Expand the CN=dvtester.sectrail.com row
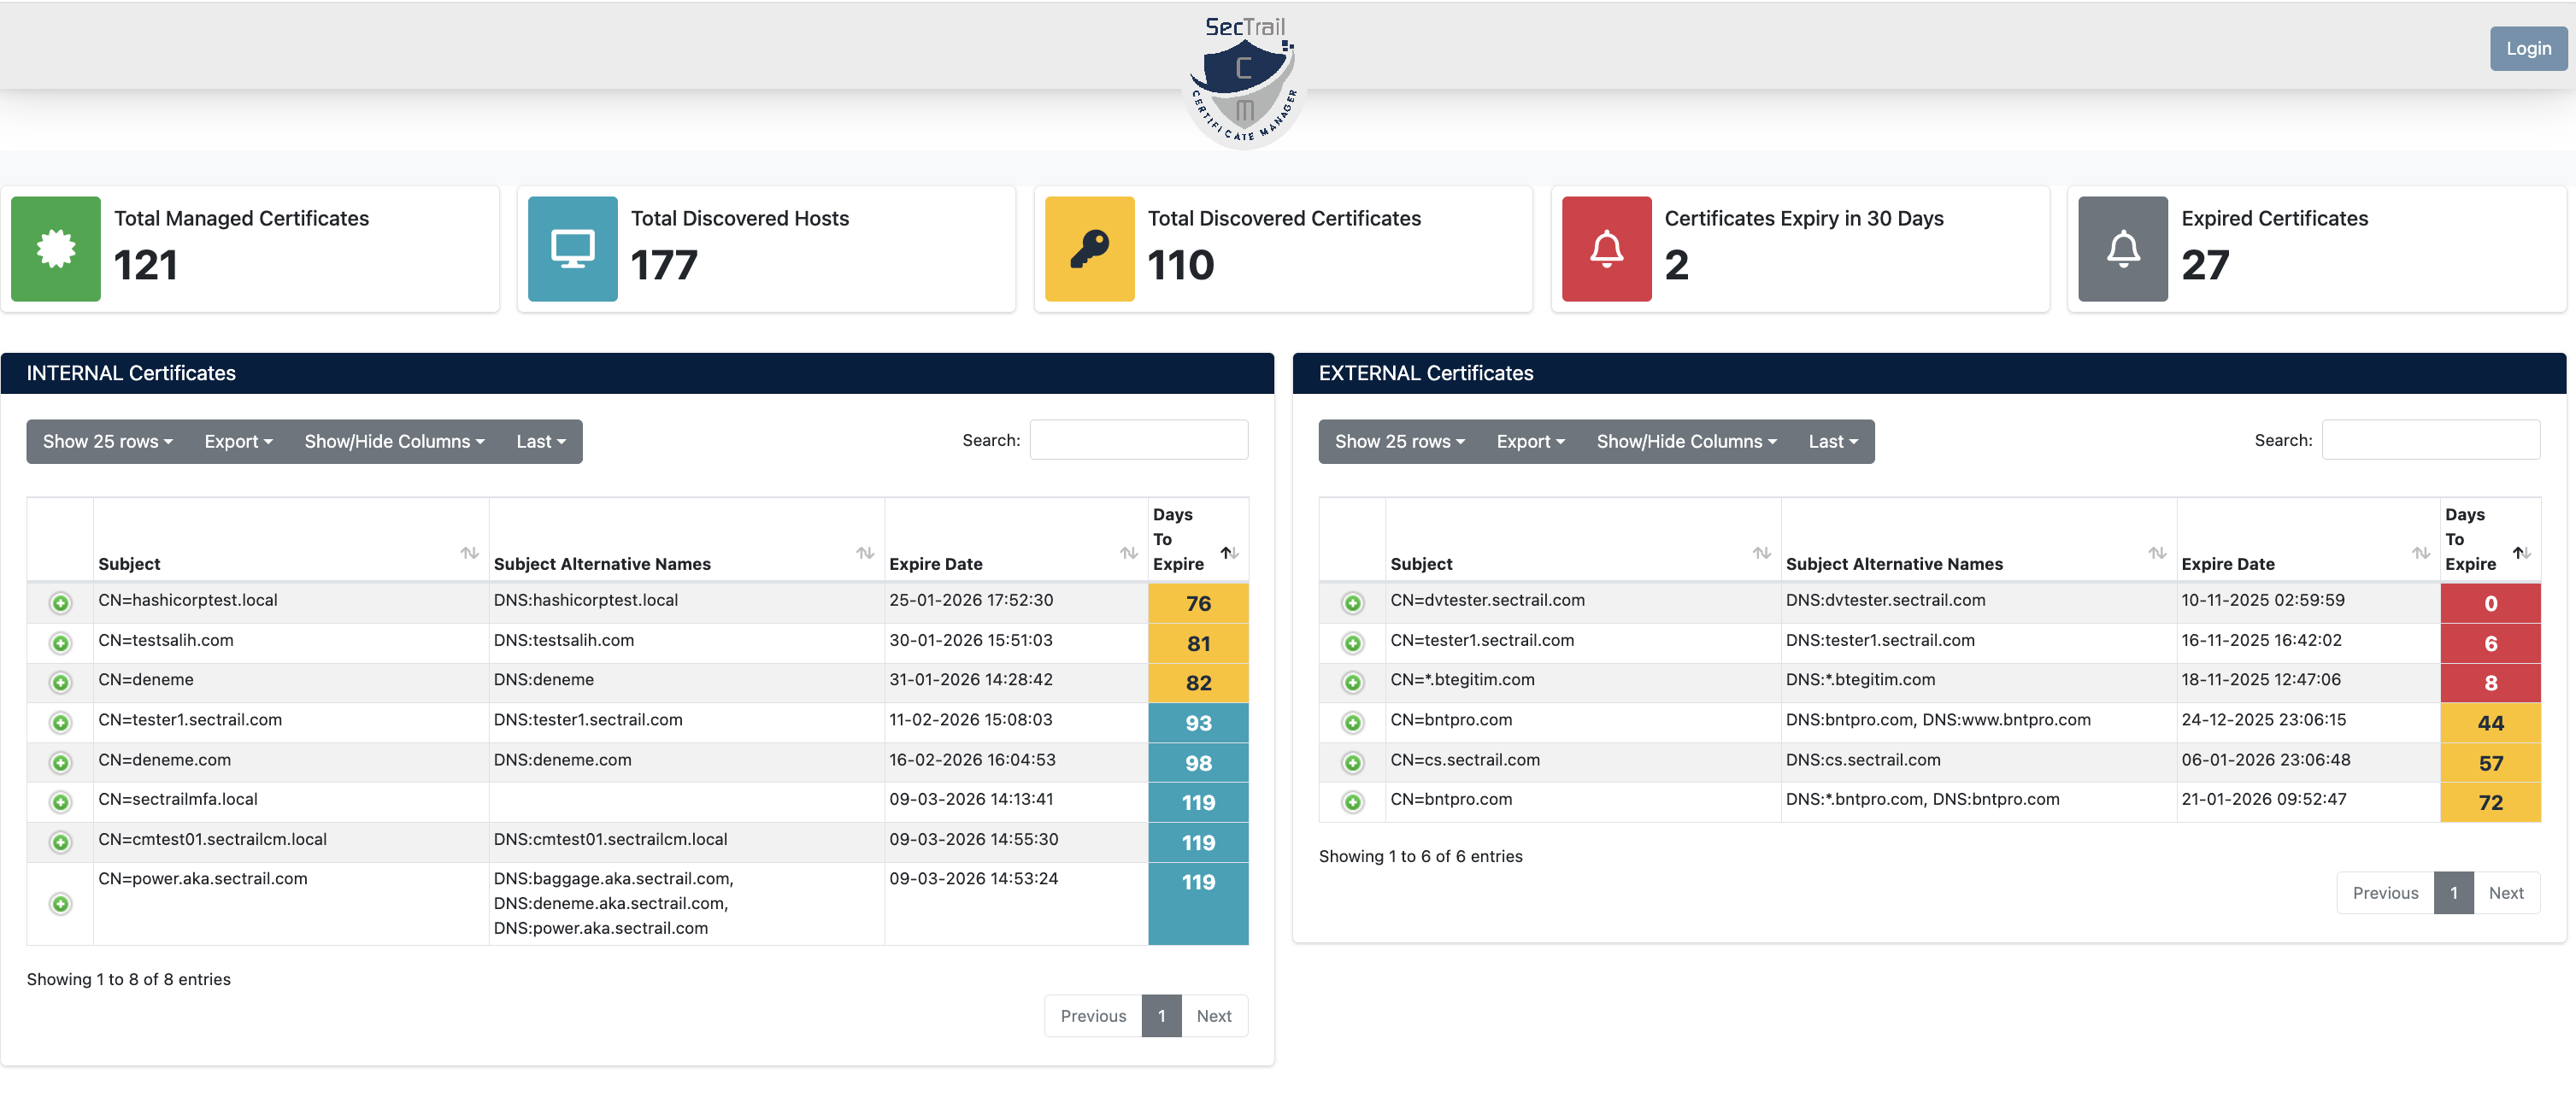 tap(1352, 602)
